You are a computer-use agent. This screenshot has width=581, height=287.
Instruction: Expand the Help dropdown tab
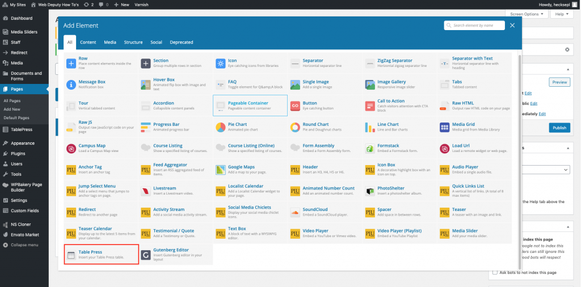[x=562, y=14]
